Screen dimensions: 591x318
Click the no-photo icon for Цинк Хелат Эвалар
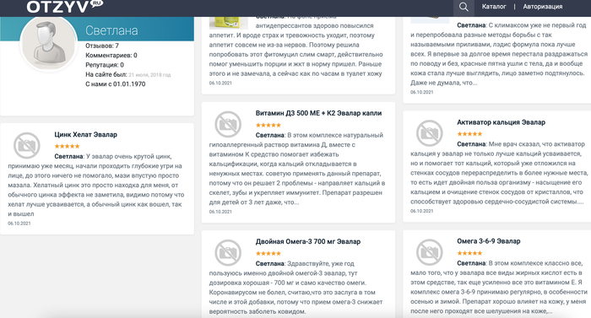click(x=27, y=145)
